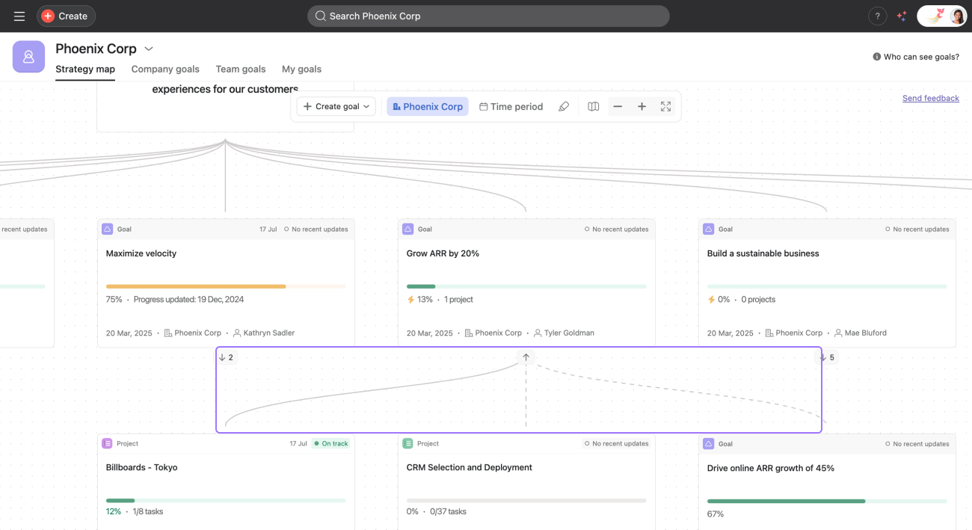Open the hamburger navigation menu
Viewport: 972px width, 530px height.
click(x=19, y=16)
